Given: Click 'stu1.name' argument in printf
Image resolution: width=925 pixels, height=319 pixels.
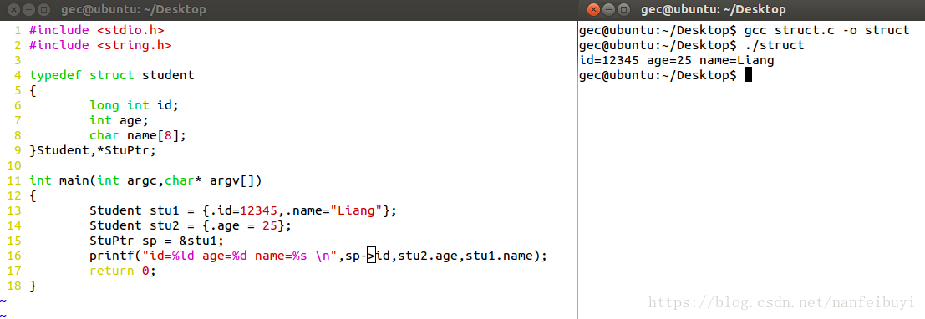Looking at the screenshot, I should (499, 256).
